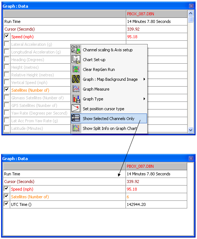Click the Show Split Info on Graph Chart icon
The width and height of the screenshot is (197, 239).
pyautogui.click(x=76, y=128)
